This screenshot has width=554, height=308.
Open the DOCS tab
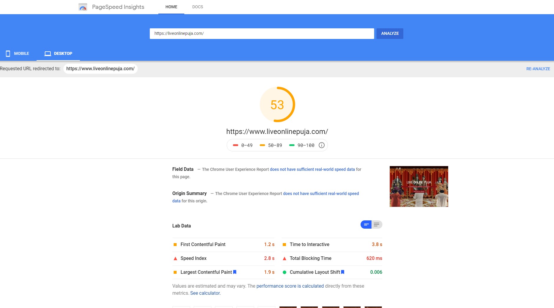tap(198, 7)
